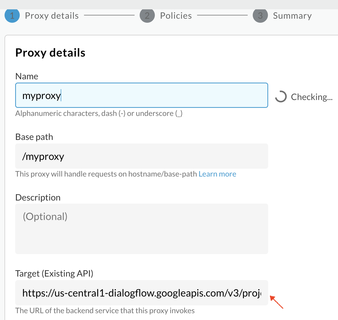Go to the Policies step
This screenshot has height=320, width=338.
coord(176,16)
